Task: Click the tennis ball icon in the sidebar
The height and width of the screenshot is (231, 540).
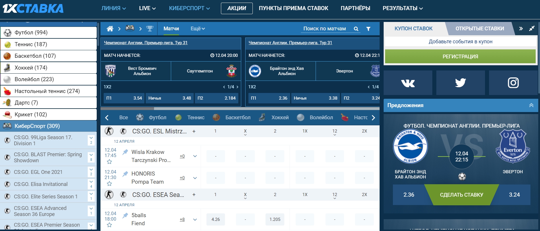Action: pos(8,44)
